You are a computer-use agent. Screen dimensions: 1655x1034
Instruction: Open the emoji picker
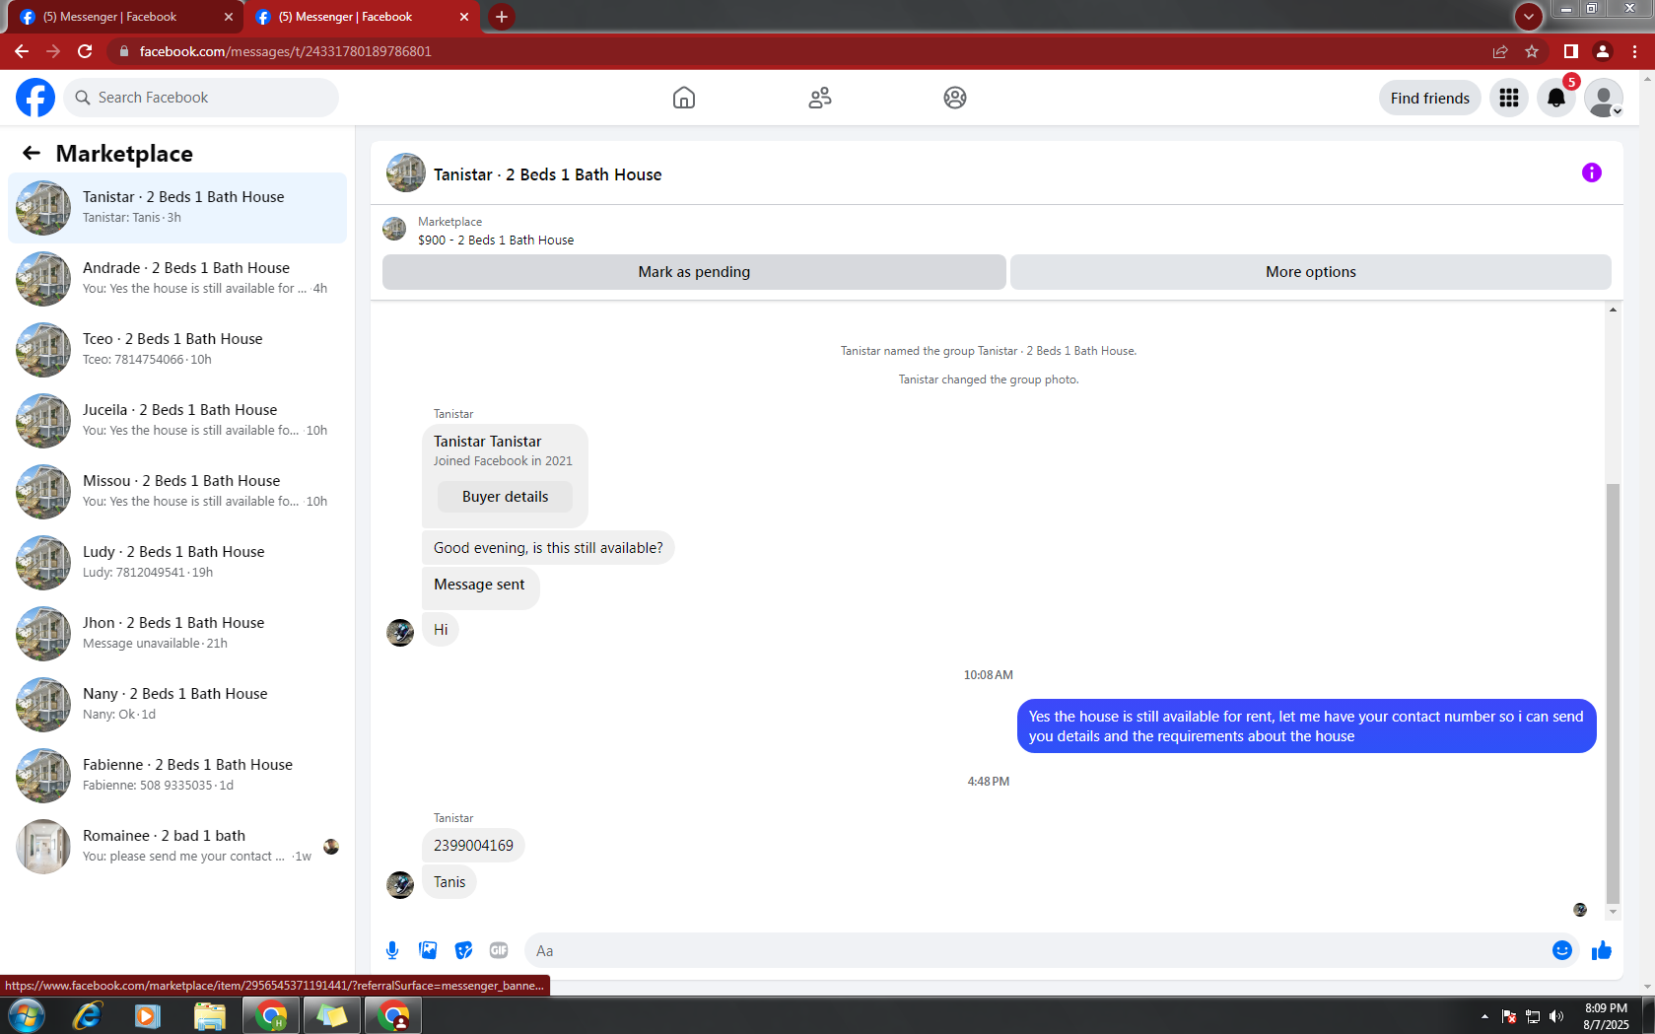pyautogui.click(x=1562, y=950)
